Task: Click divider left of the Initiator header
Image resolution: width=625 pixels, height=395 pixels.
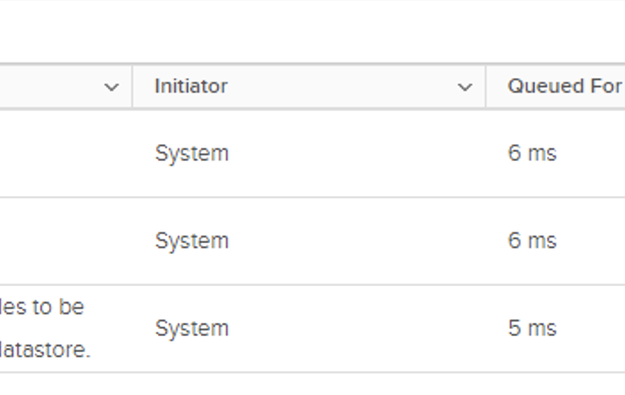Action: (132, 87)
